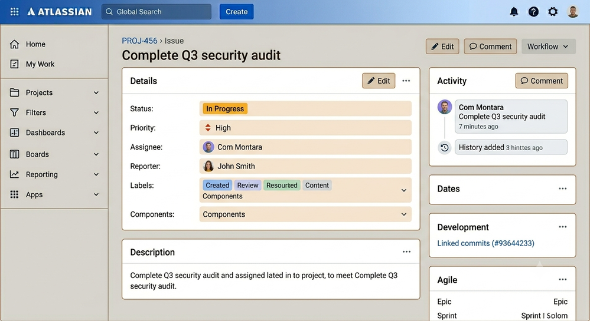Open Com Montara activity entry
Image resolution: width=590 pixels, height=321 pixels.
511,117
